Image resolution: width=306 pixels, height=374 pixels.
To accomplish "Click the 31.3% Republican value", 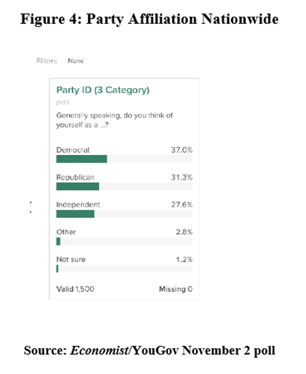I will point(182,177).
